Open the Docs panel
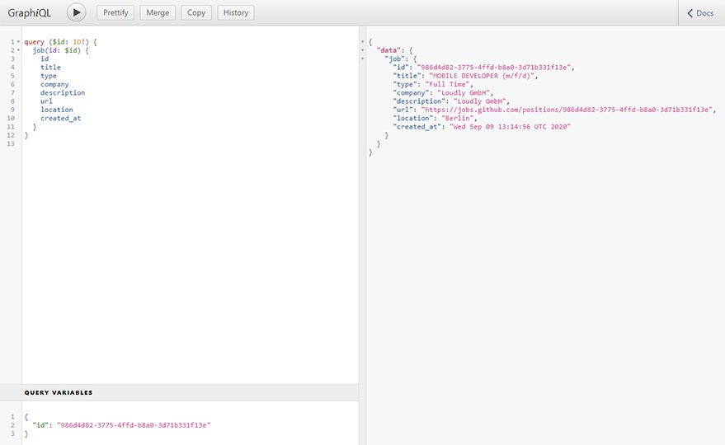Viewport: 725px width, 445px height. pyautogui.click(x=700, y=13)
